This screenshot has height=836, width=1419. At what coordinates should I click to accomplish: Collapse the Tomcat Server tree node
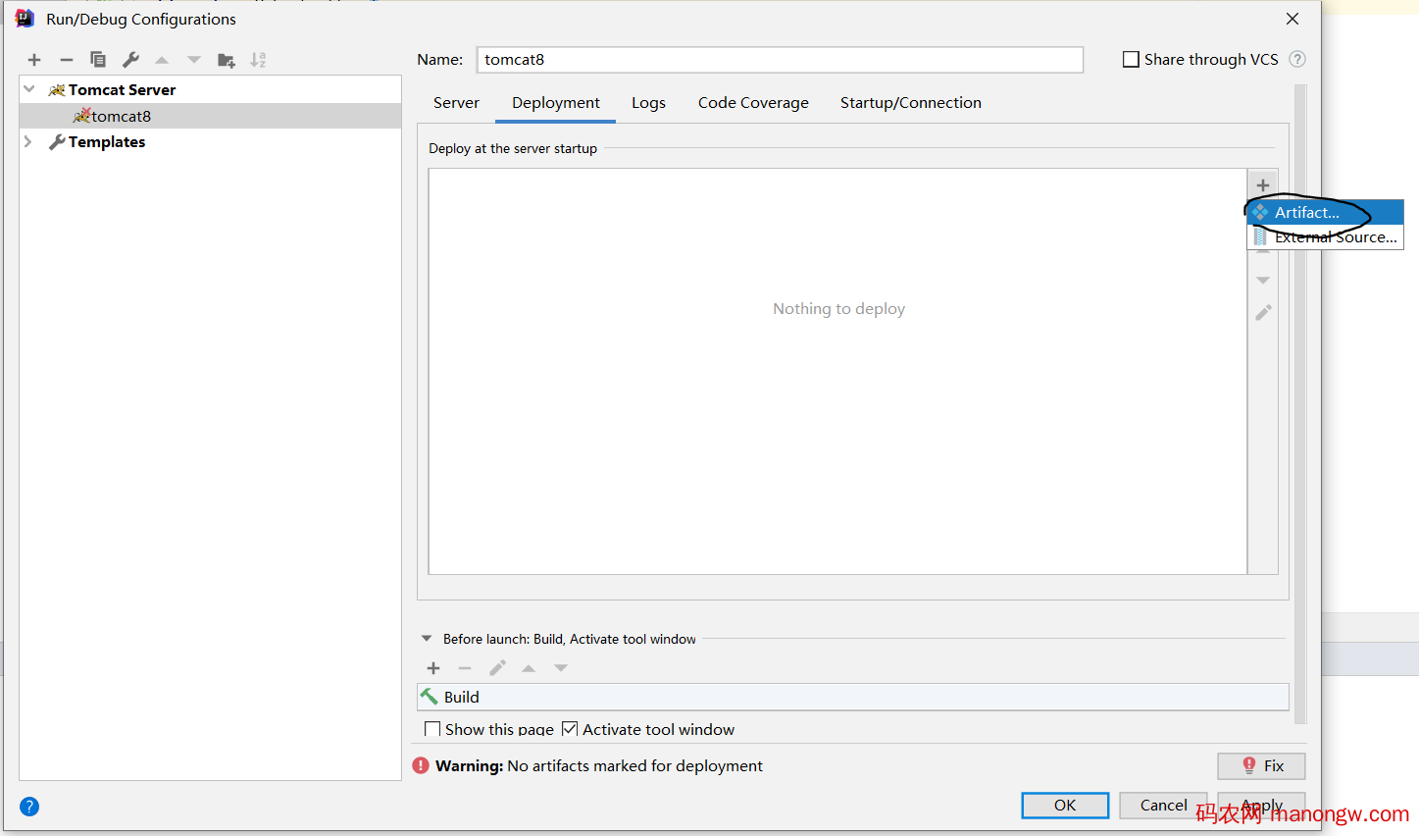click(x=28, y=89)
